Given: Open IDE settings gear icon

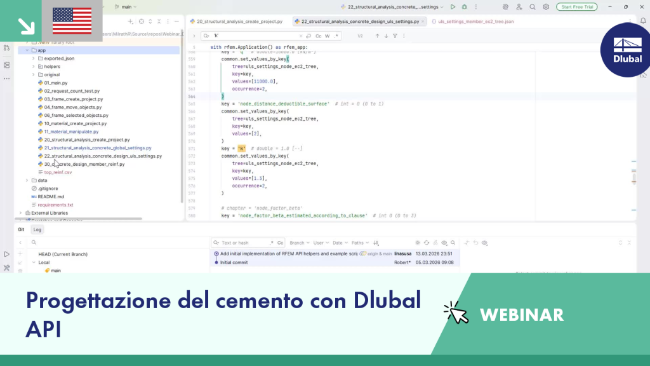Looking at the screenshot, I should [546, 6].
